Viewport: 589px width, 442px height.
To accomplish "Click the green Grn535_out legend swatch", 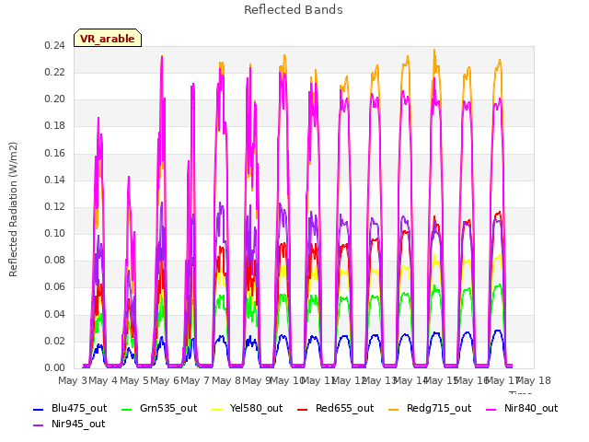I will click(127, 409).
